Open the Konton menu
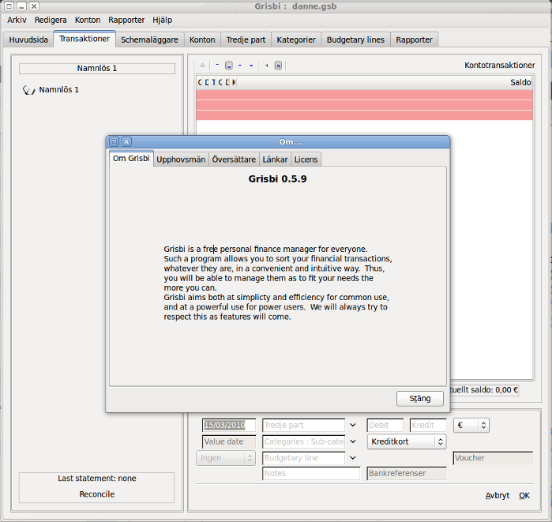 tap(88, 20)
